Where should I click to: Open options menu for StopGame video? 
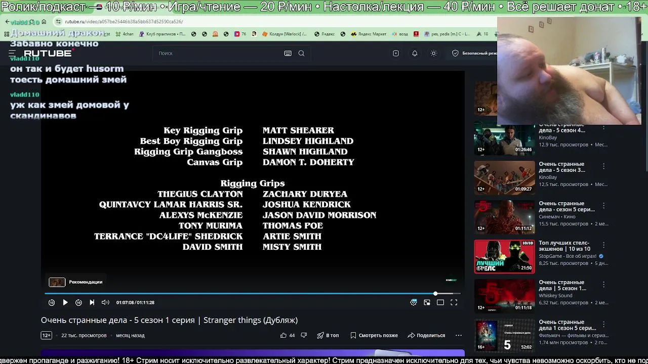[x=603, y=245]
